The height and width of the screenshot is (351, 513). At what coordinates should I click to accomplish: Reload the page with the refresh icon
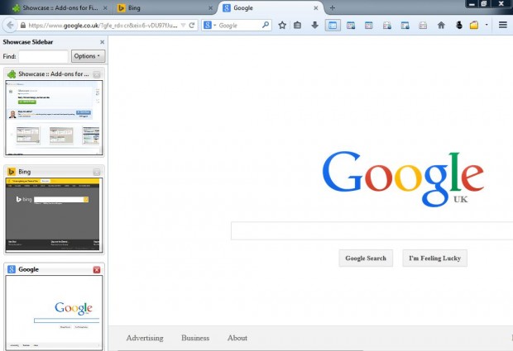(x=192, y=26)
